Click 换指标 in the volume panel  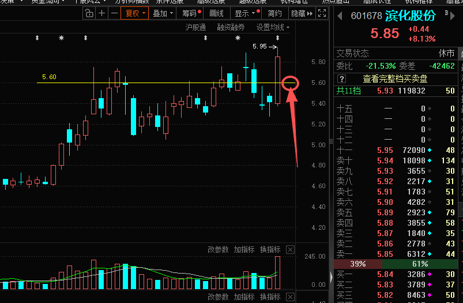tap(270, 249)
